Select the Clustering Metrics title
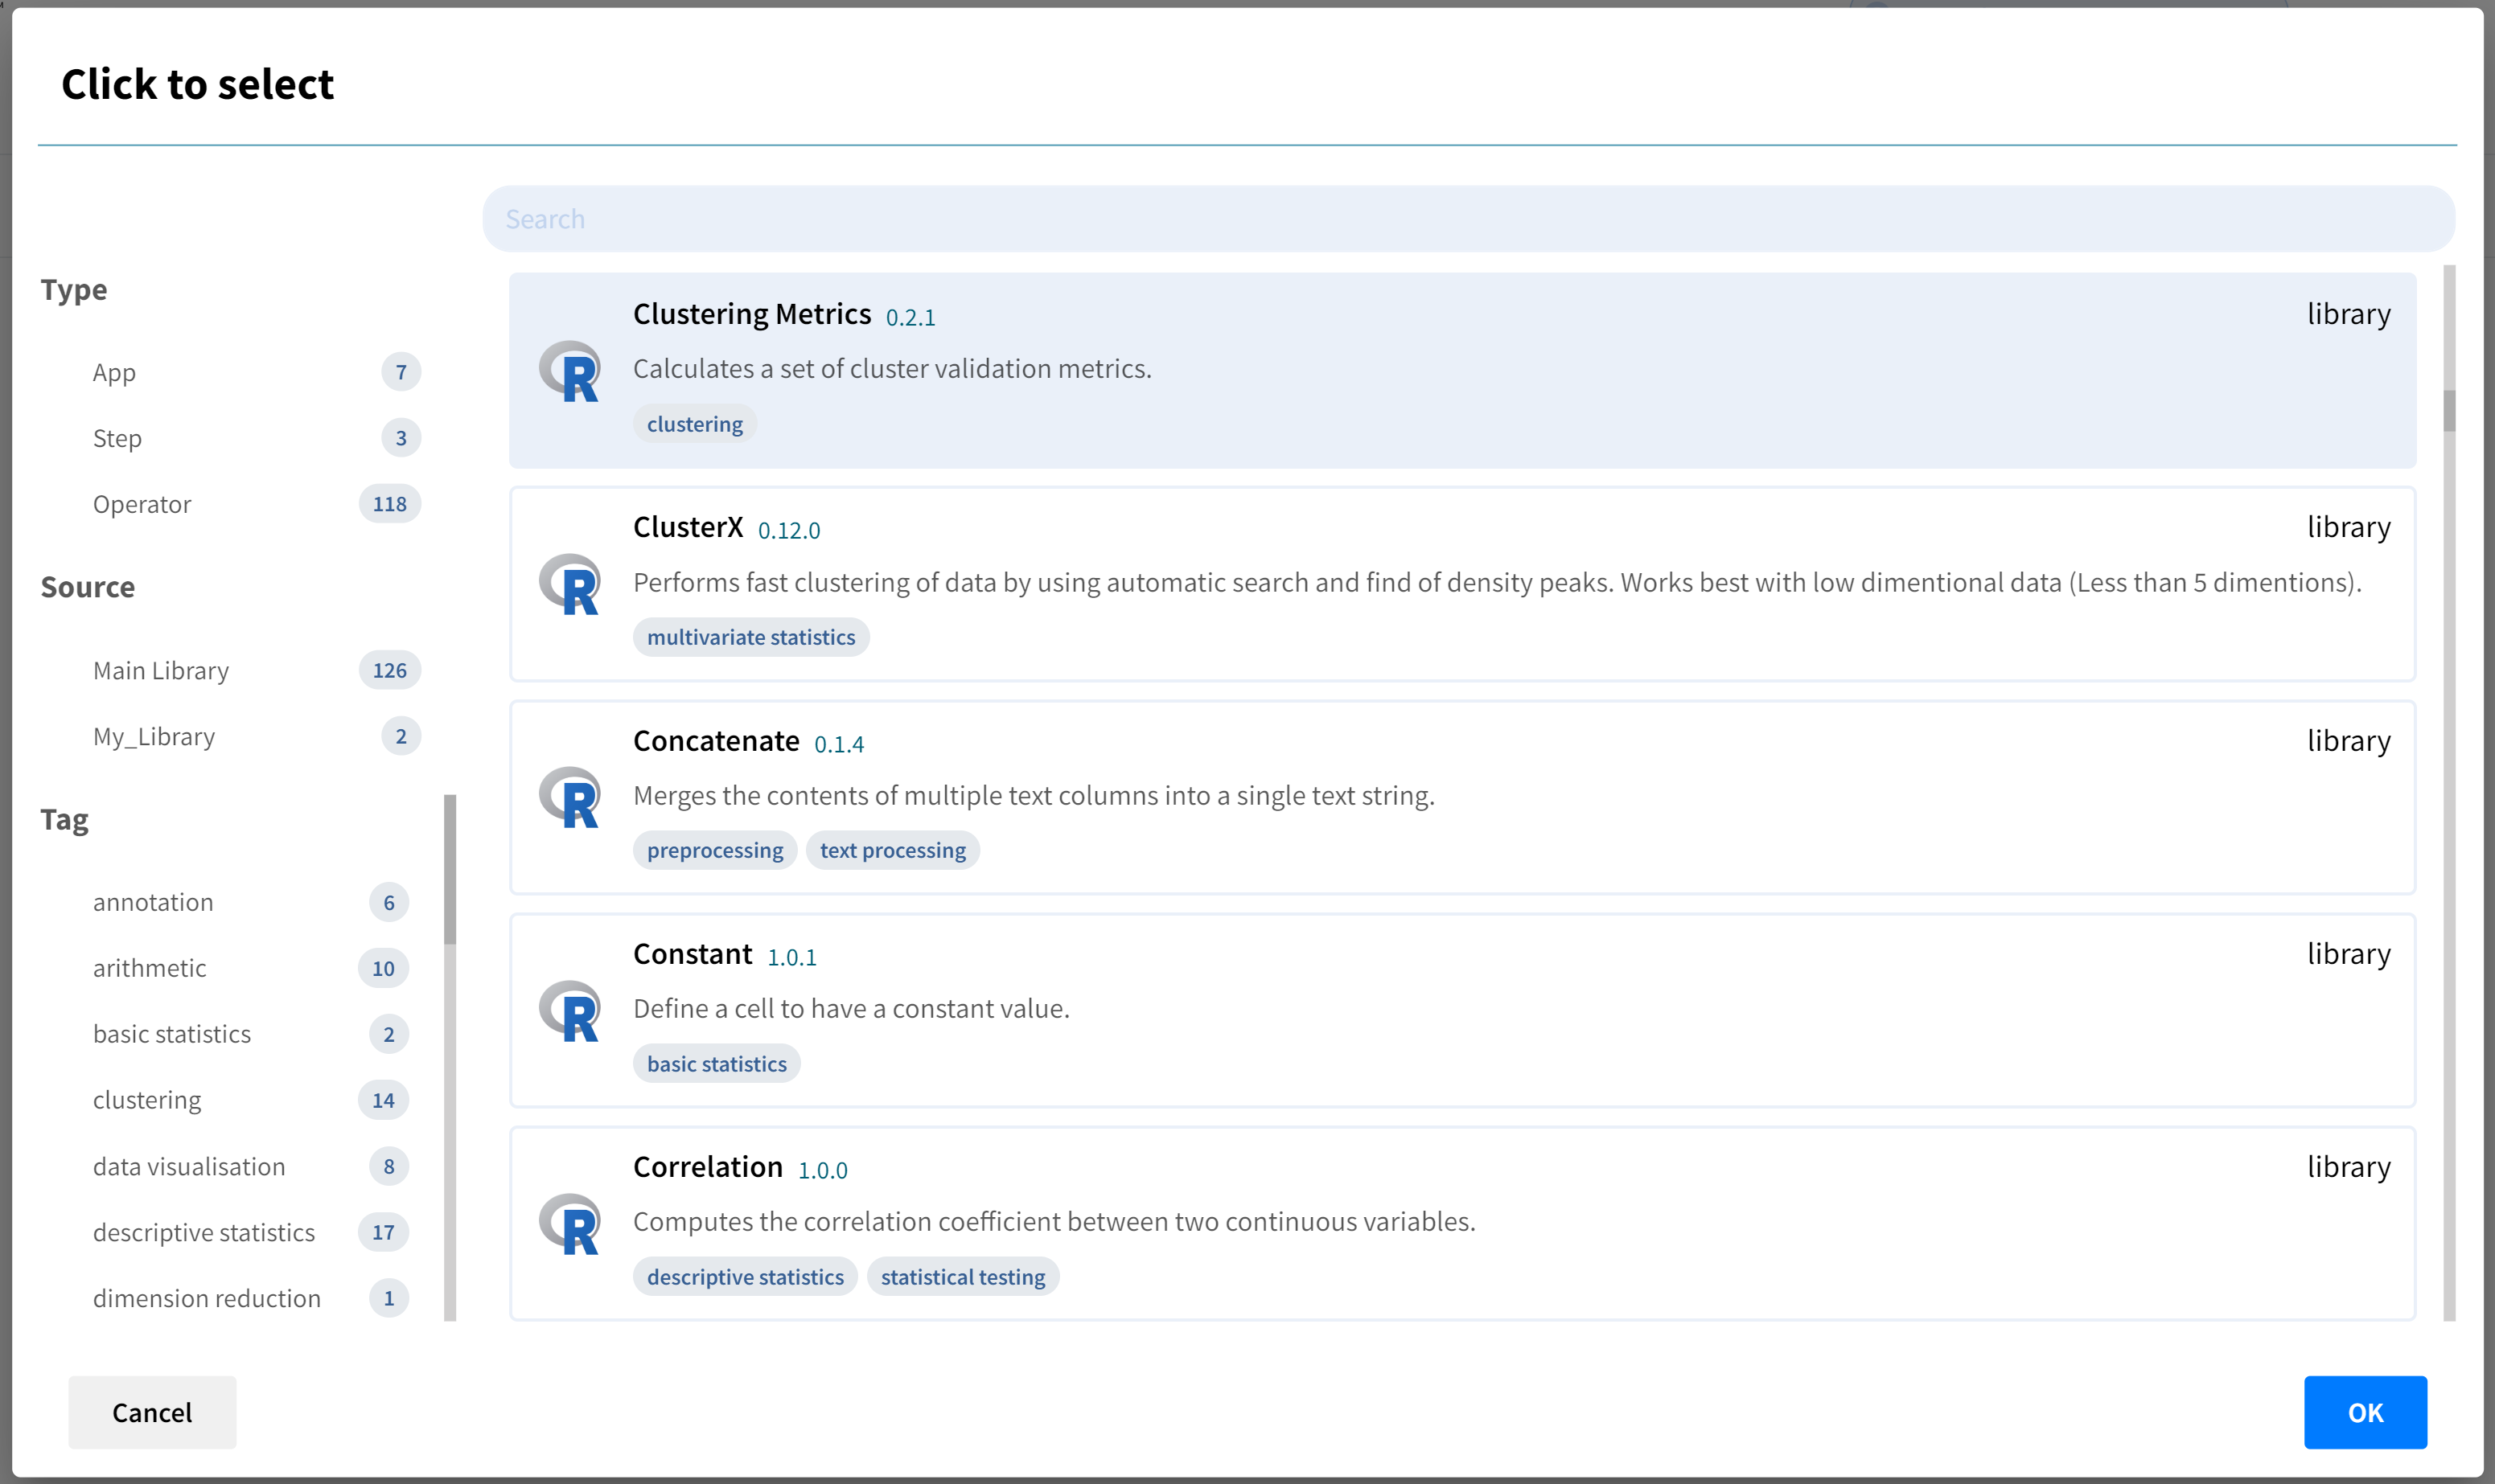Screen dimensions: 2495x1484 (752, 314)
